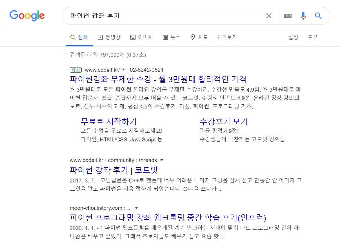
Task: Click the text 파이썬, HTML/CSS, JavaScript 등
Action: point(122,139)
